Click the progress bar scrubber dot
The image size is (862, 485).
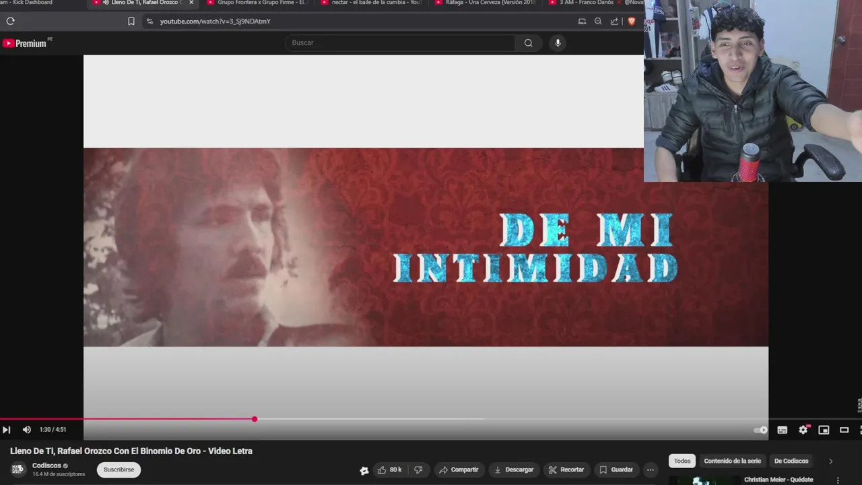pyautogui.click(x=255, y=419)
